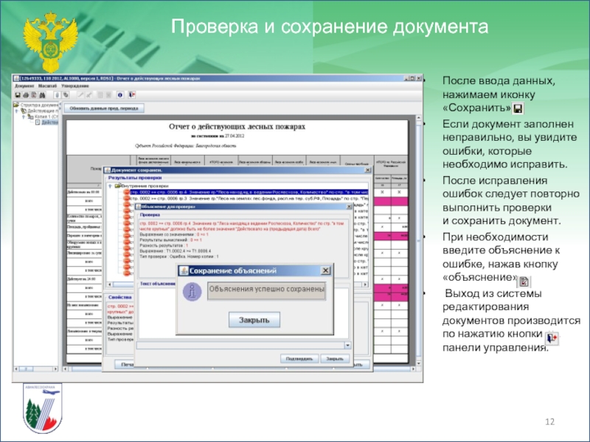Click the «Результаты проверки» label
Image resolution: width=590 pixels, height=442 pixels.
pyautogui.click(x=135, y=178)
